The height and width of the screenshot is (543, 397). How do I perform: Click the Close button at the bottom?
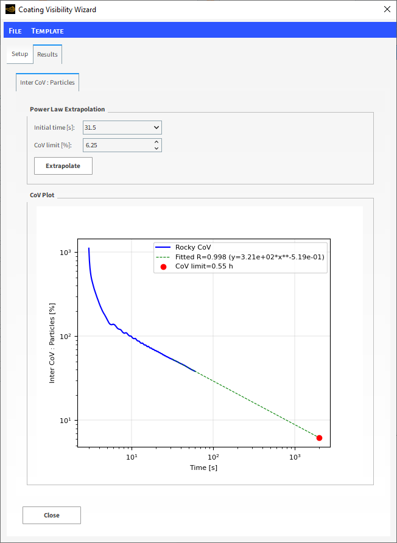pos(52,515)
